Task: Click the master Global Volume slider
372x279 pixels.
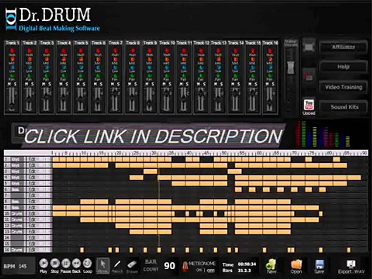Action: (x=291, y=67)
